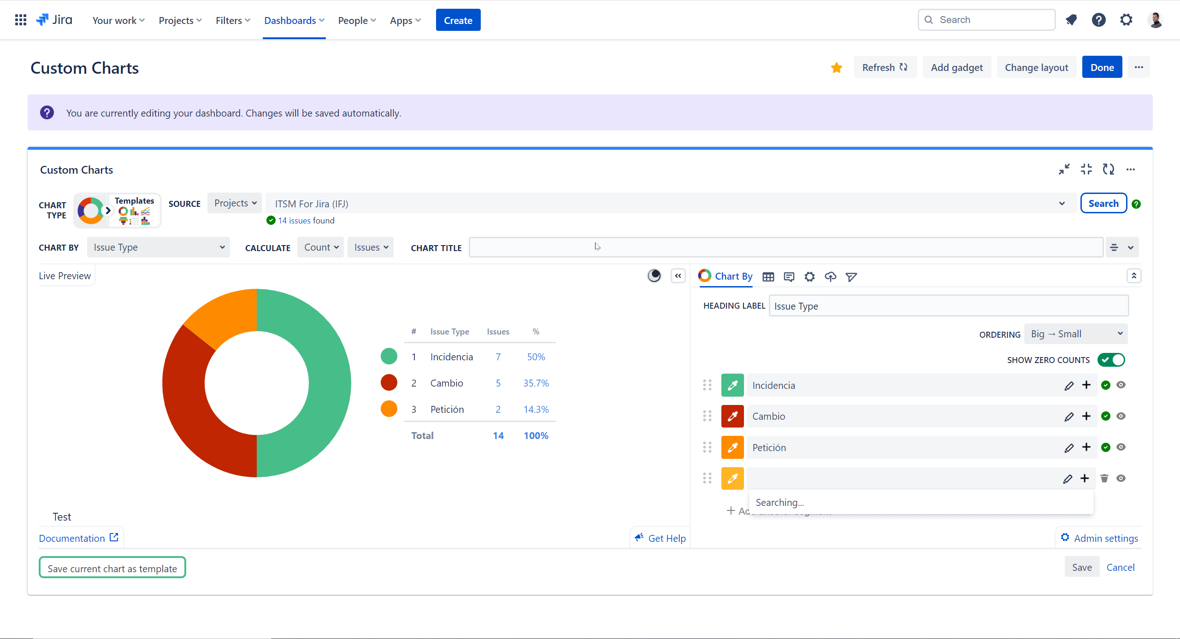The height and width of the screenshot is (639, 1180).
Task: Click trash icon on empty segment
Action: click(1104, 478)
